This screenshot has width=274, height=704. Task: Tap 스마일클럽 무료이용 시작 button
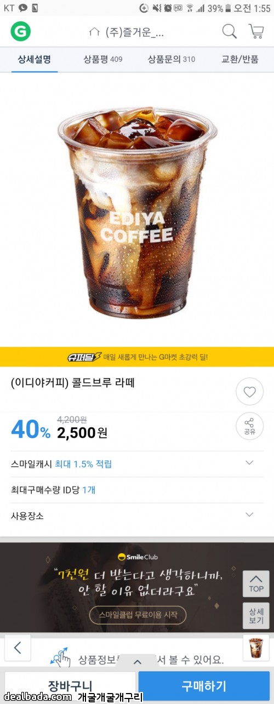click(138, 615)
